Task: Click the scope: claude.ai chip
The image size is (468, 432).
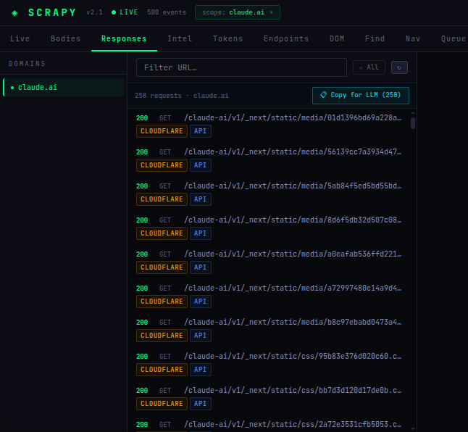Action: click(238, 12)
